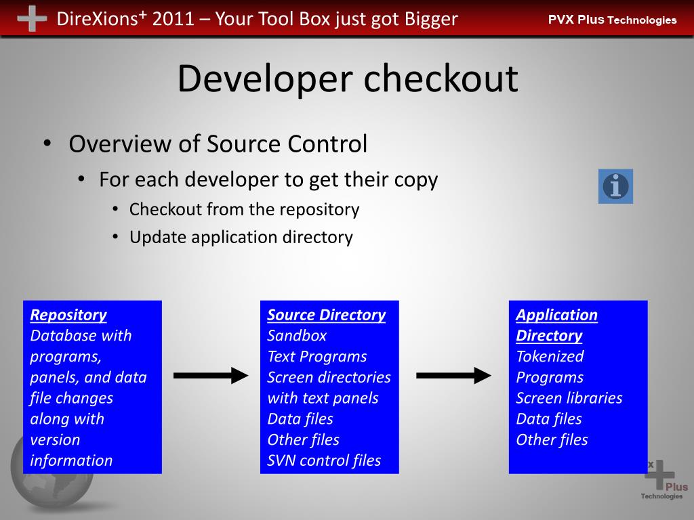
Task: Click "Other files" in Application Directory box
Action: tap(552, 439)
